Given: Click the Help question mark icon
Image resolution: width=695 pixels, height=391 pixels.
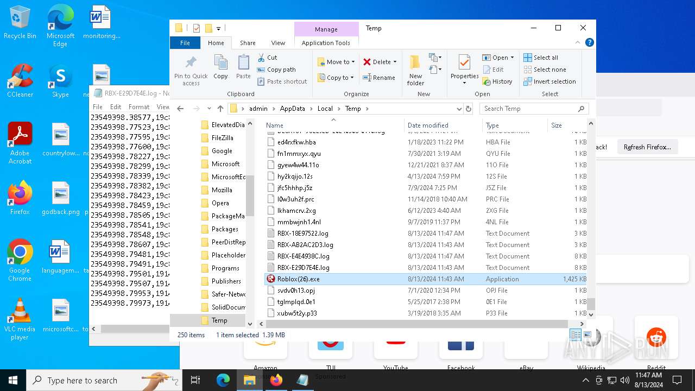Looking at the screenshot, I should point(590,42).
